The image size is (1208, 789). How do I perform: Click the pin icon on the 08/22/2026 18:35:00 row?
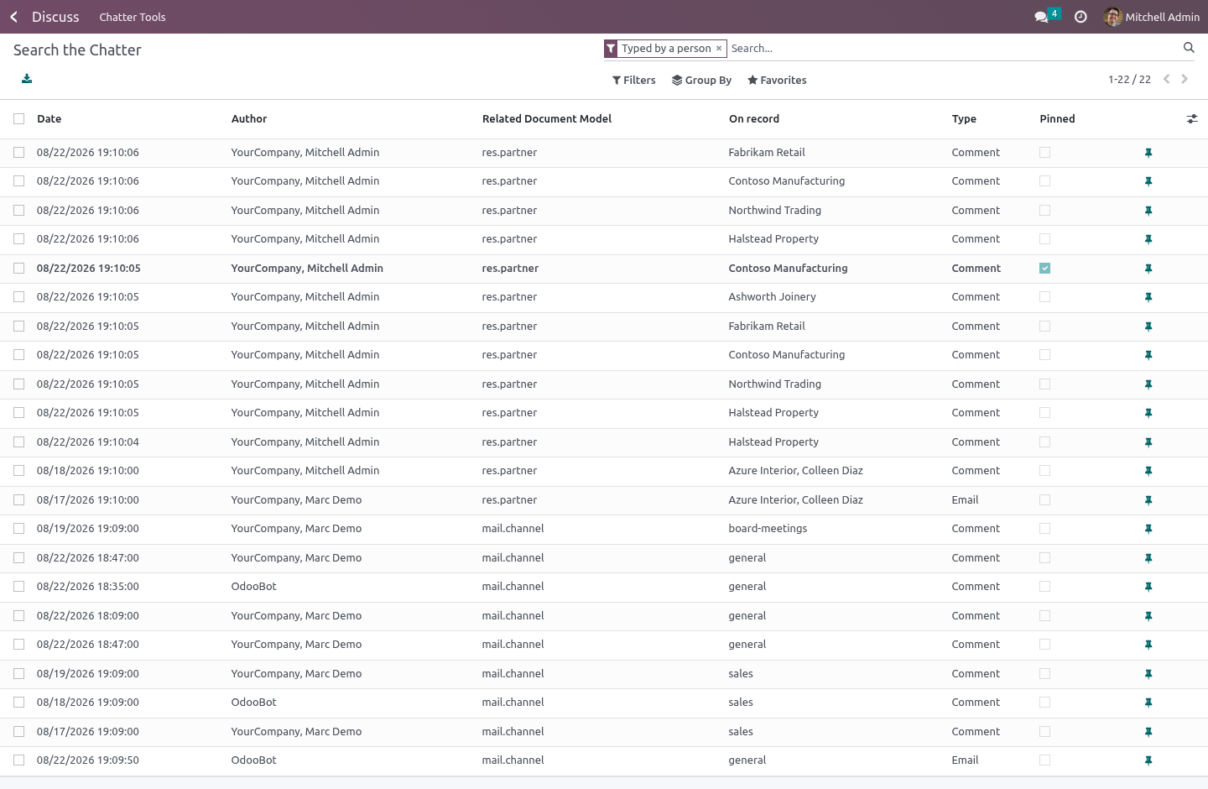1148,587
